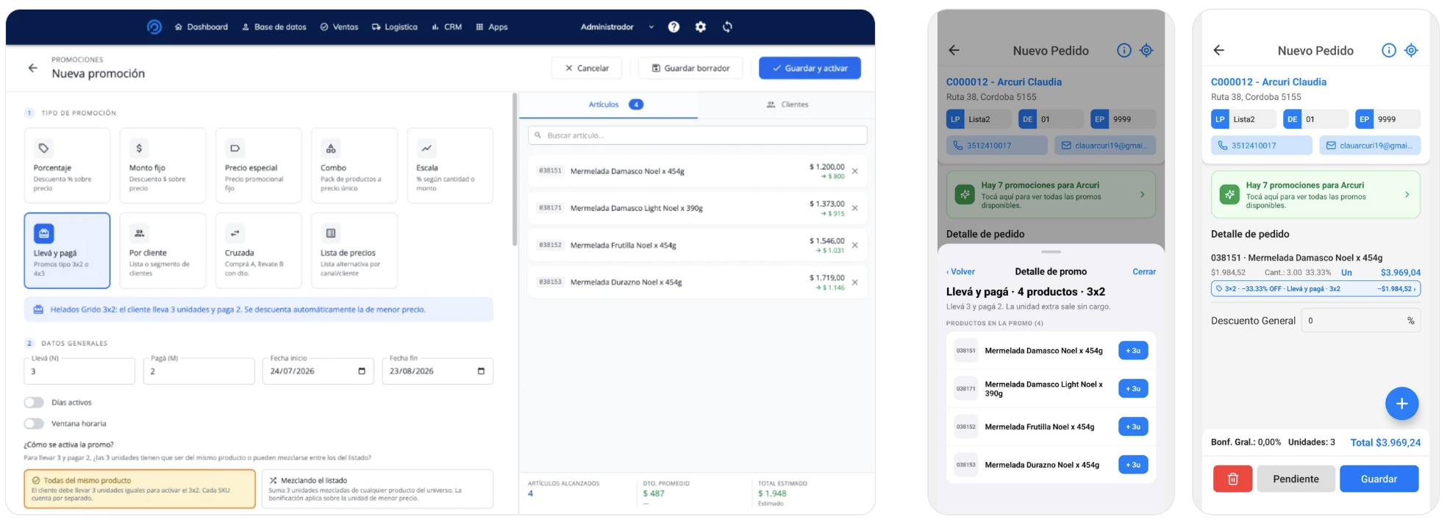
Task: Click the Guardar y activar button
Action: 810,68
